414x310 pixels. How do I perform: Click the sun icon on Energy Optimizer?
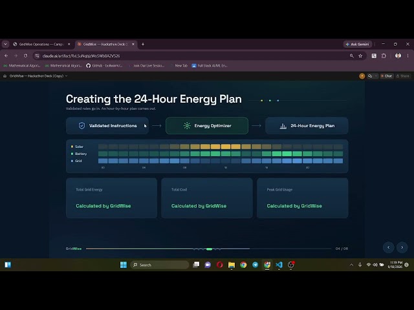(x=187, y=126)
